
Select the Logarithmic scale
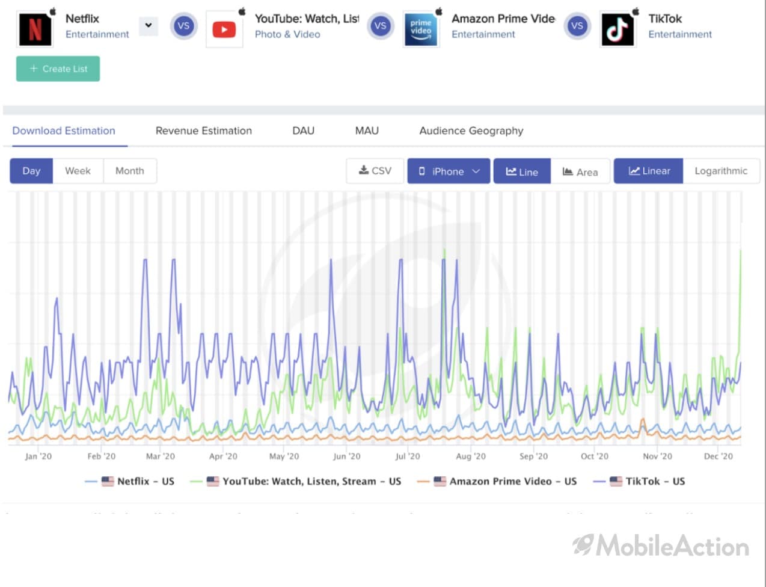[x=721, y=171]
